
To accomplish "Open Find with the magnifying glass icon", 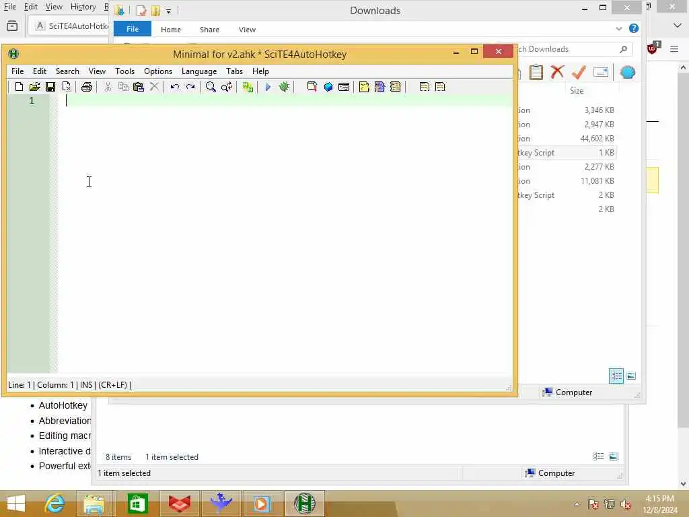I will (x=211, y=87).
